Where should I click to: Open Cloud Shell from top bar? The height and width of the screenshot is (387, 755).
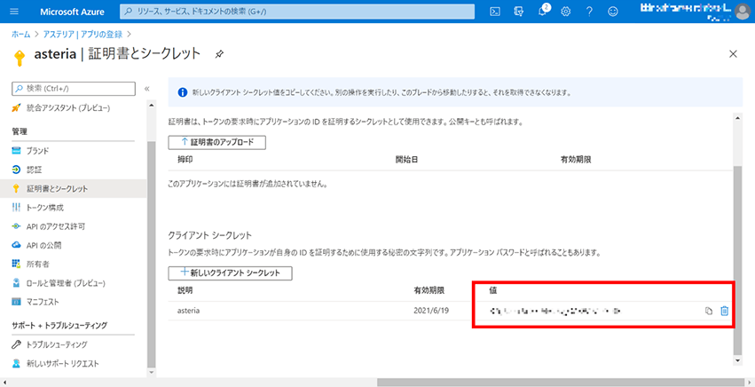click(x=494, y=12)
